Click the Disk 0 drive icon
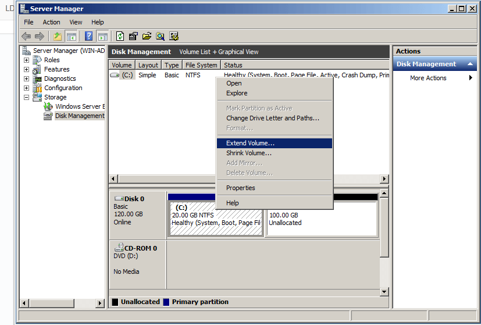 [x=119, y=199]
